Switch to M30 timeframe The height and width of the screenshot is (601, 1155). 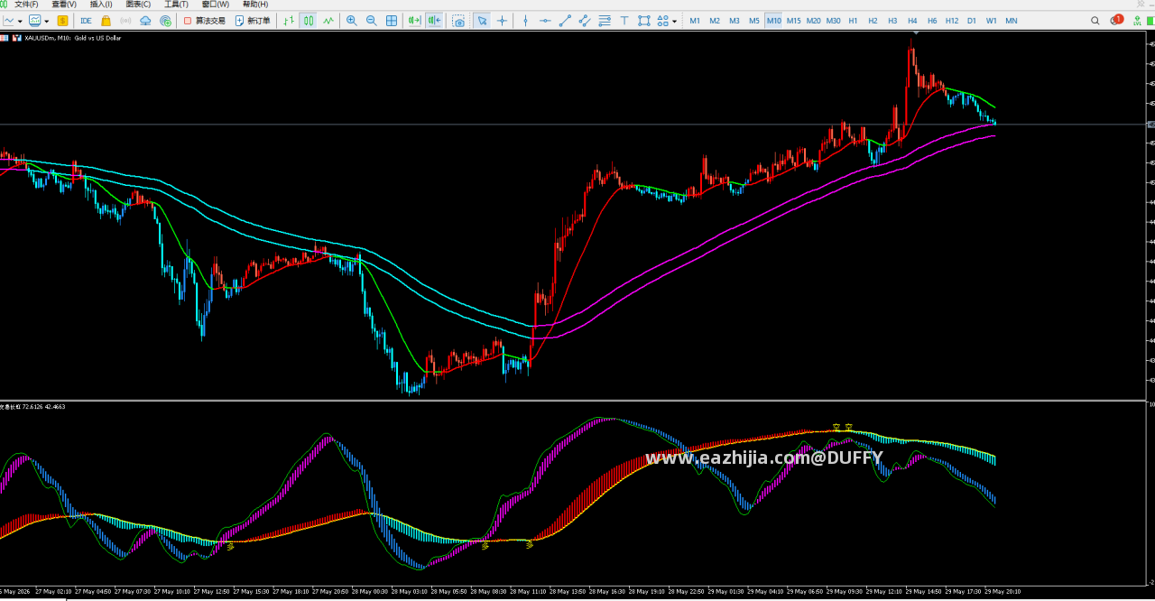[833, 21]
